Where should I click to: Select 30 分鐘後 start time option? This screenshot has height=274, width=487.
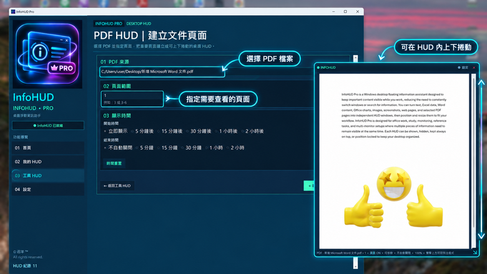tap(199, 131)
